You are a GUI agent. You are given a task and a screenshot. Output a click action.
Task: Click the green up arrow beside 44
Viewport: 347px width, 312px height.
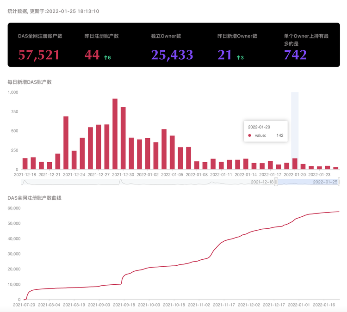click(x=105, y=57)
